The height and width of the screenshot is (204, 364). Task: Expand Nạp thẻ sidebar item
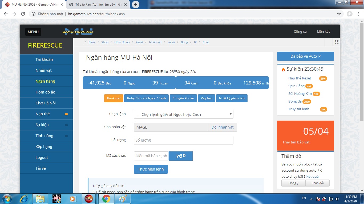click(43, 114)
